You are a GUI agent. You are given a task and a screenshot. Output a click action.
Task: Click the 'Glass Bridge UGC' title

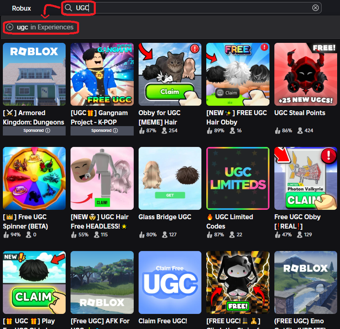(x=165, y=217)
